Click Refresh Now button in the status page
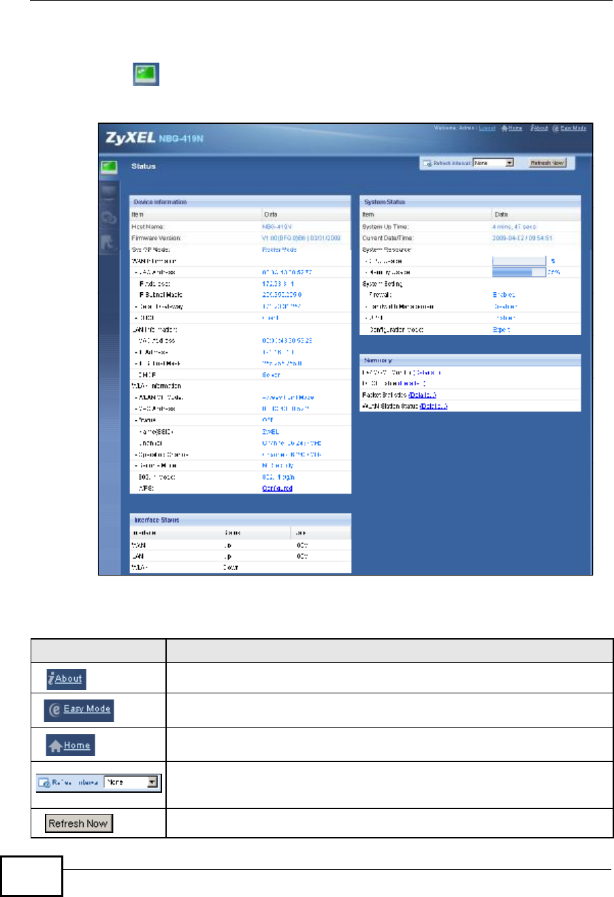The height and width of the screenshot is (897, 614). (547, 163)
